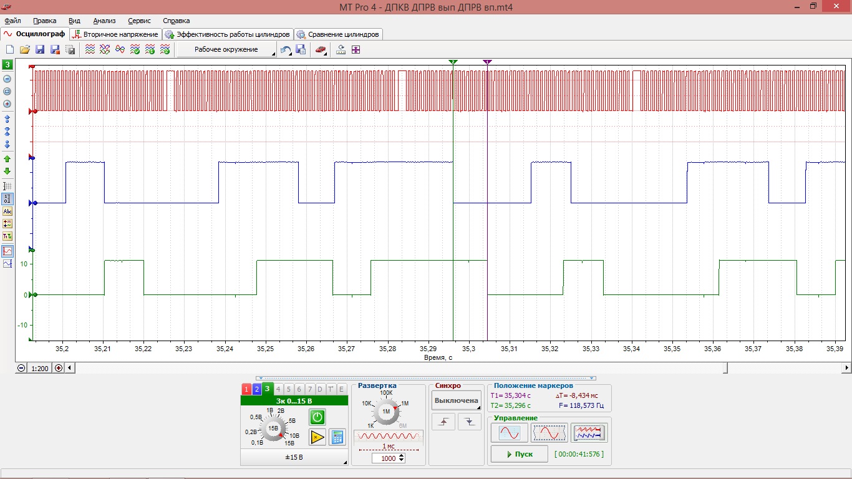Open the ±15 В range dropdown
The height and width of the screenshot is (479, 852).
coord(294,457)
